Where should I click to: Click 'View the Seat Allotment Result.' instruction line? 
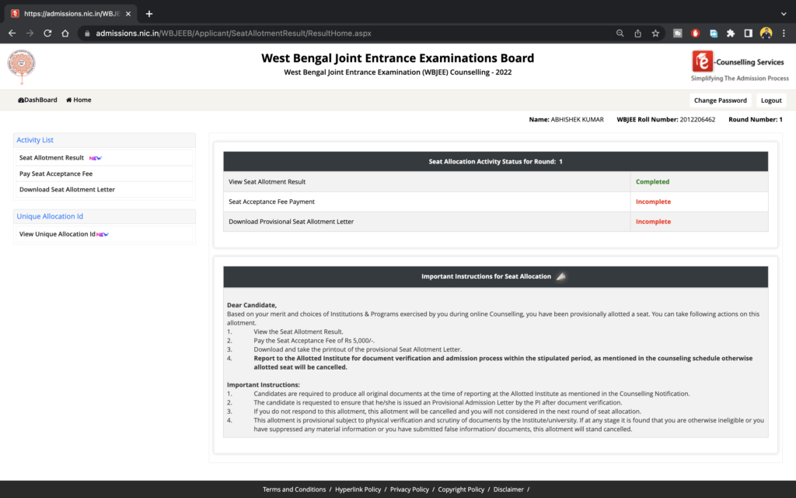pos(298,331)
